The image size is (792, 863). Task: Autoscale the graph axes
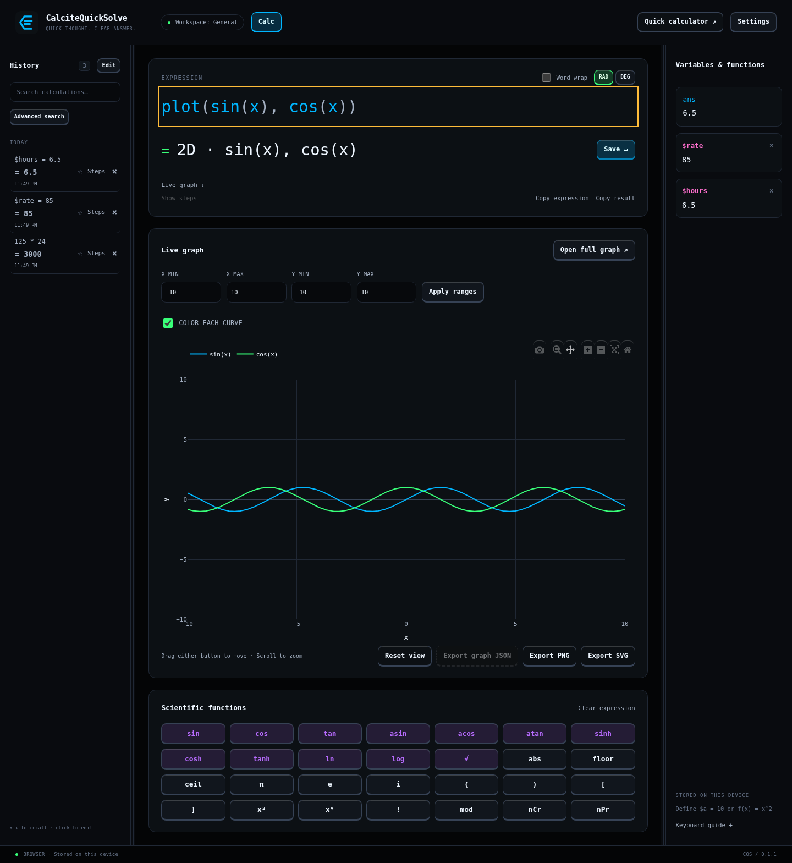pyautogui.click(x=614, y=350)
